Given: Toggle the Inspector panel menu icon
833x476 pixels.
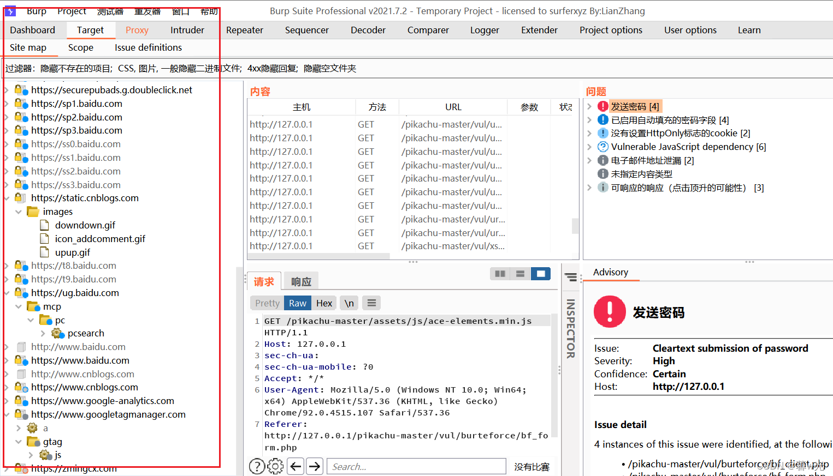Looking at the screenshot, I should 571,278.
